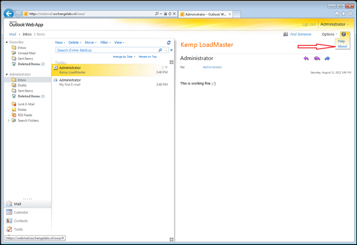Open Tasks in the navigation pane
This screenshot has width=357, height=245.
18,229
